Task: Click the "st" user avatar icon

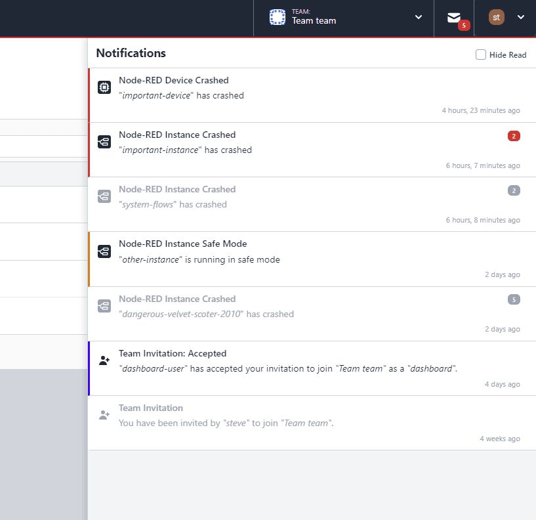Action: pos(495,18)
